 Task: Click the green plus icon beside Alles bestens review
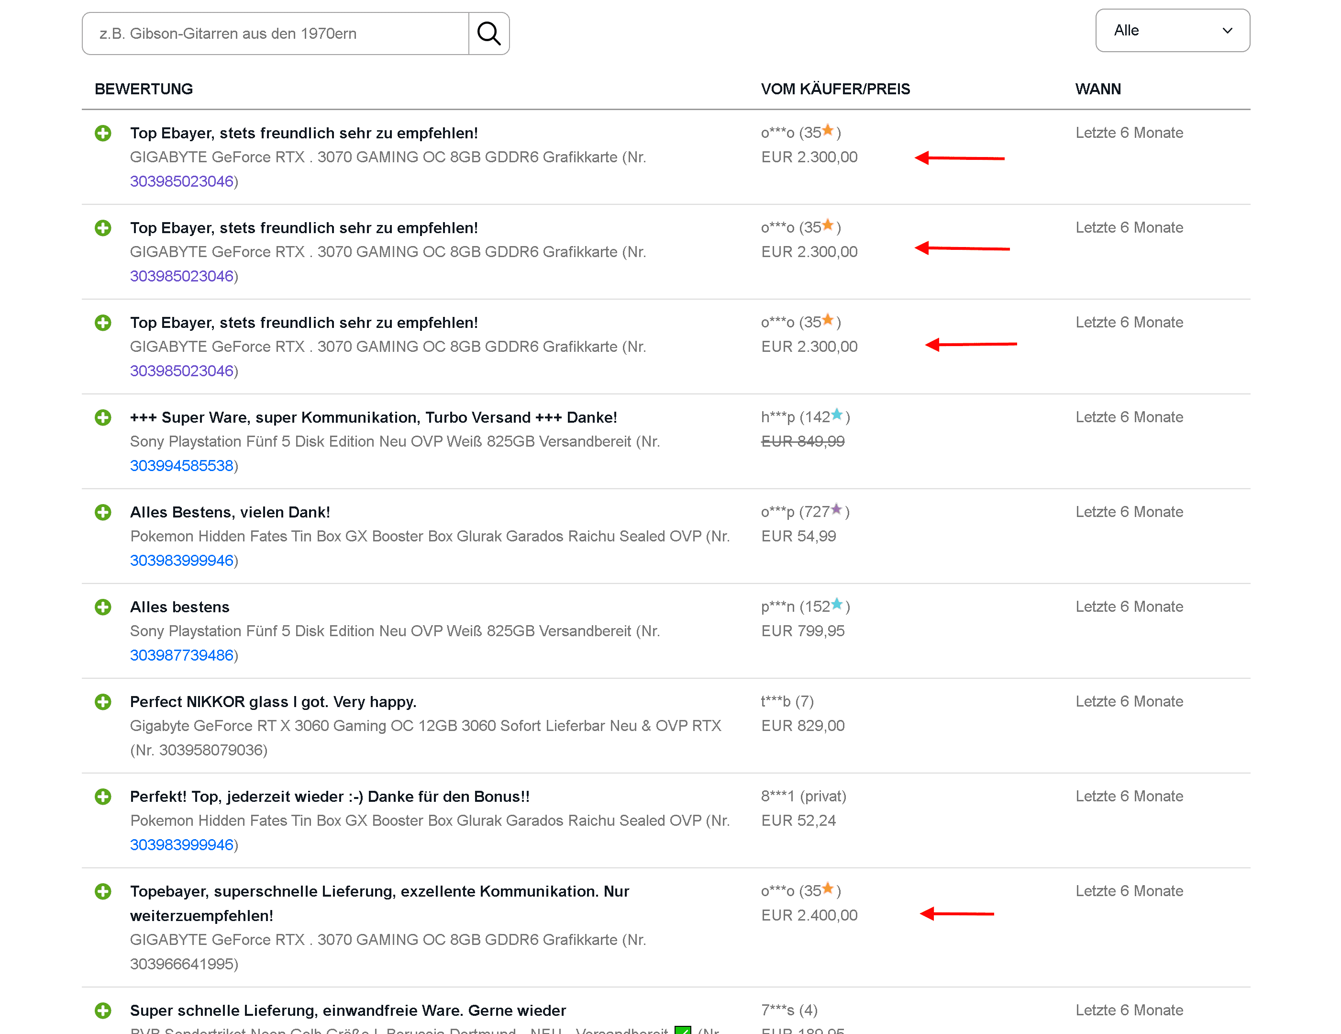click(x=103, y=607)
